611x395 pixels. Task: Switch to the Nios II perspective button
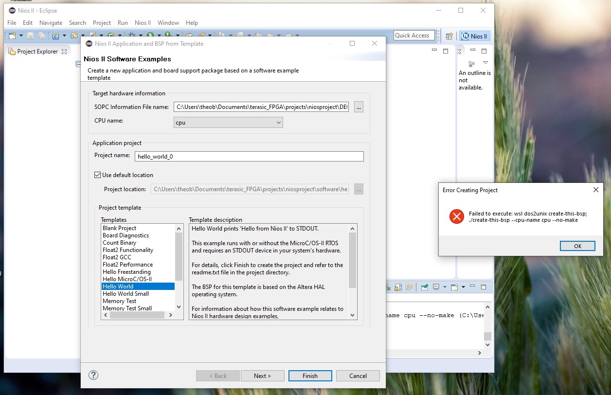click(475, 36)
